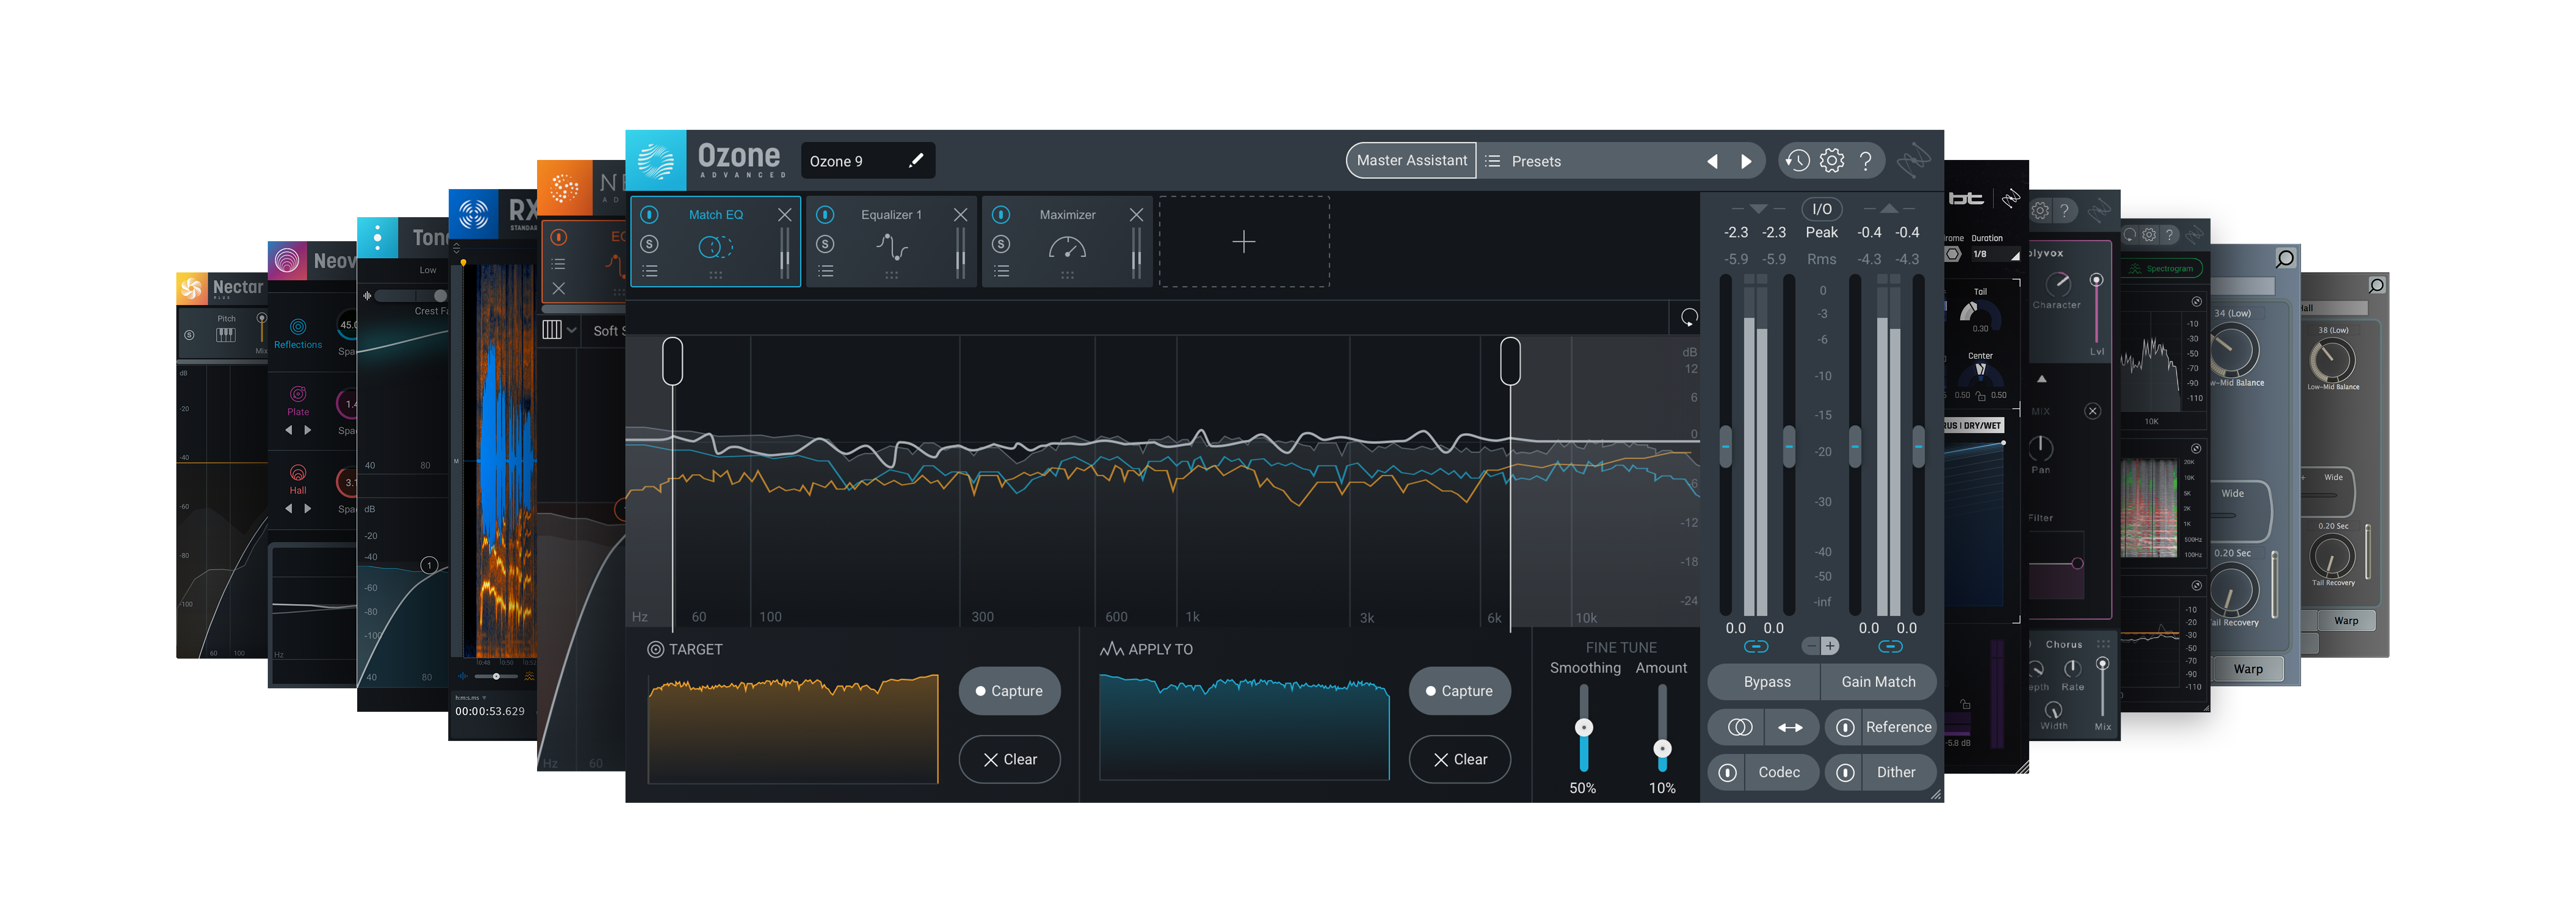Capture the TARGET spectrum
2576x904 pixels.
[x=1009, y=692]
